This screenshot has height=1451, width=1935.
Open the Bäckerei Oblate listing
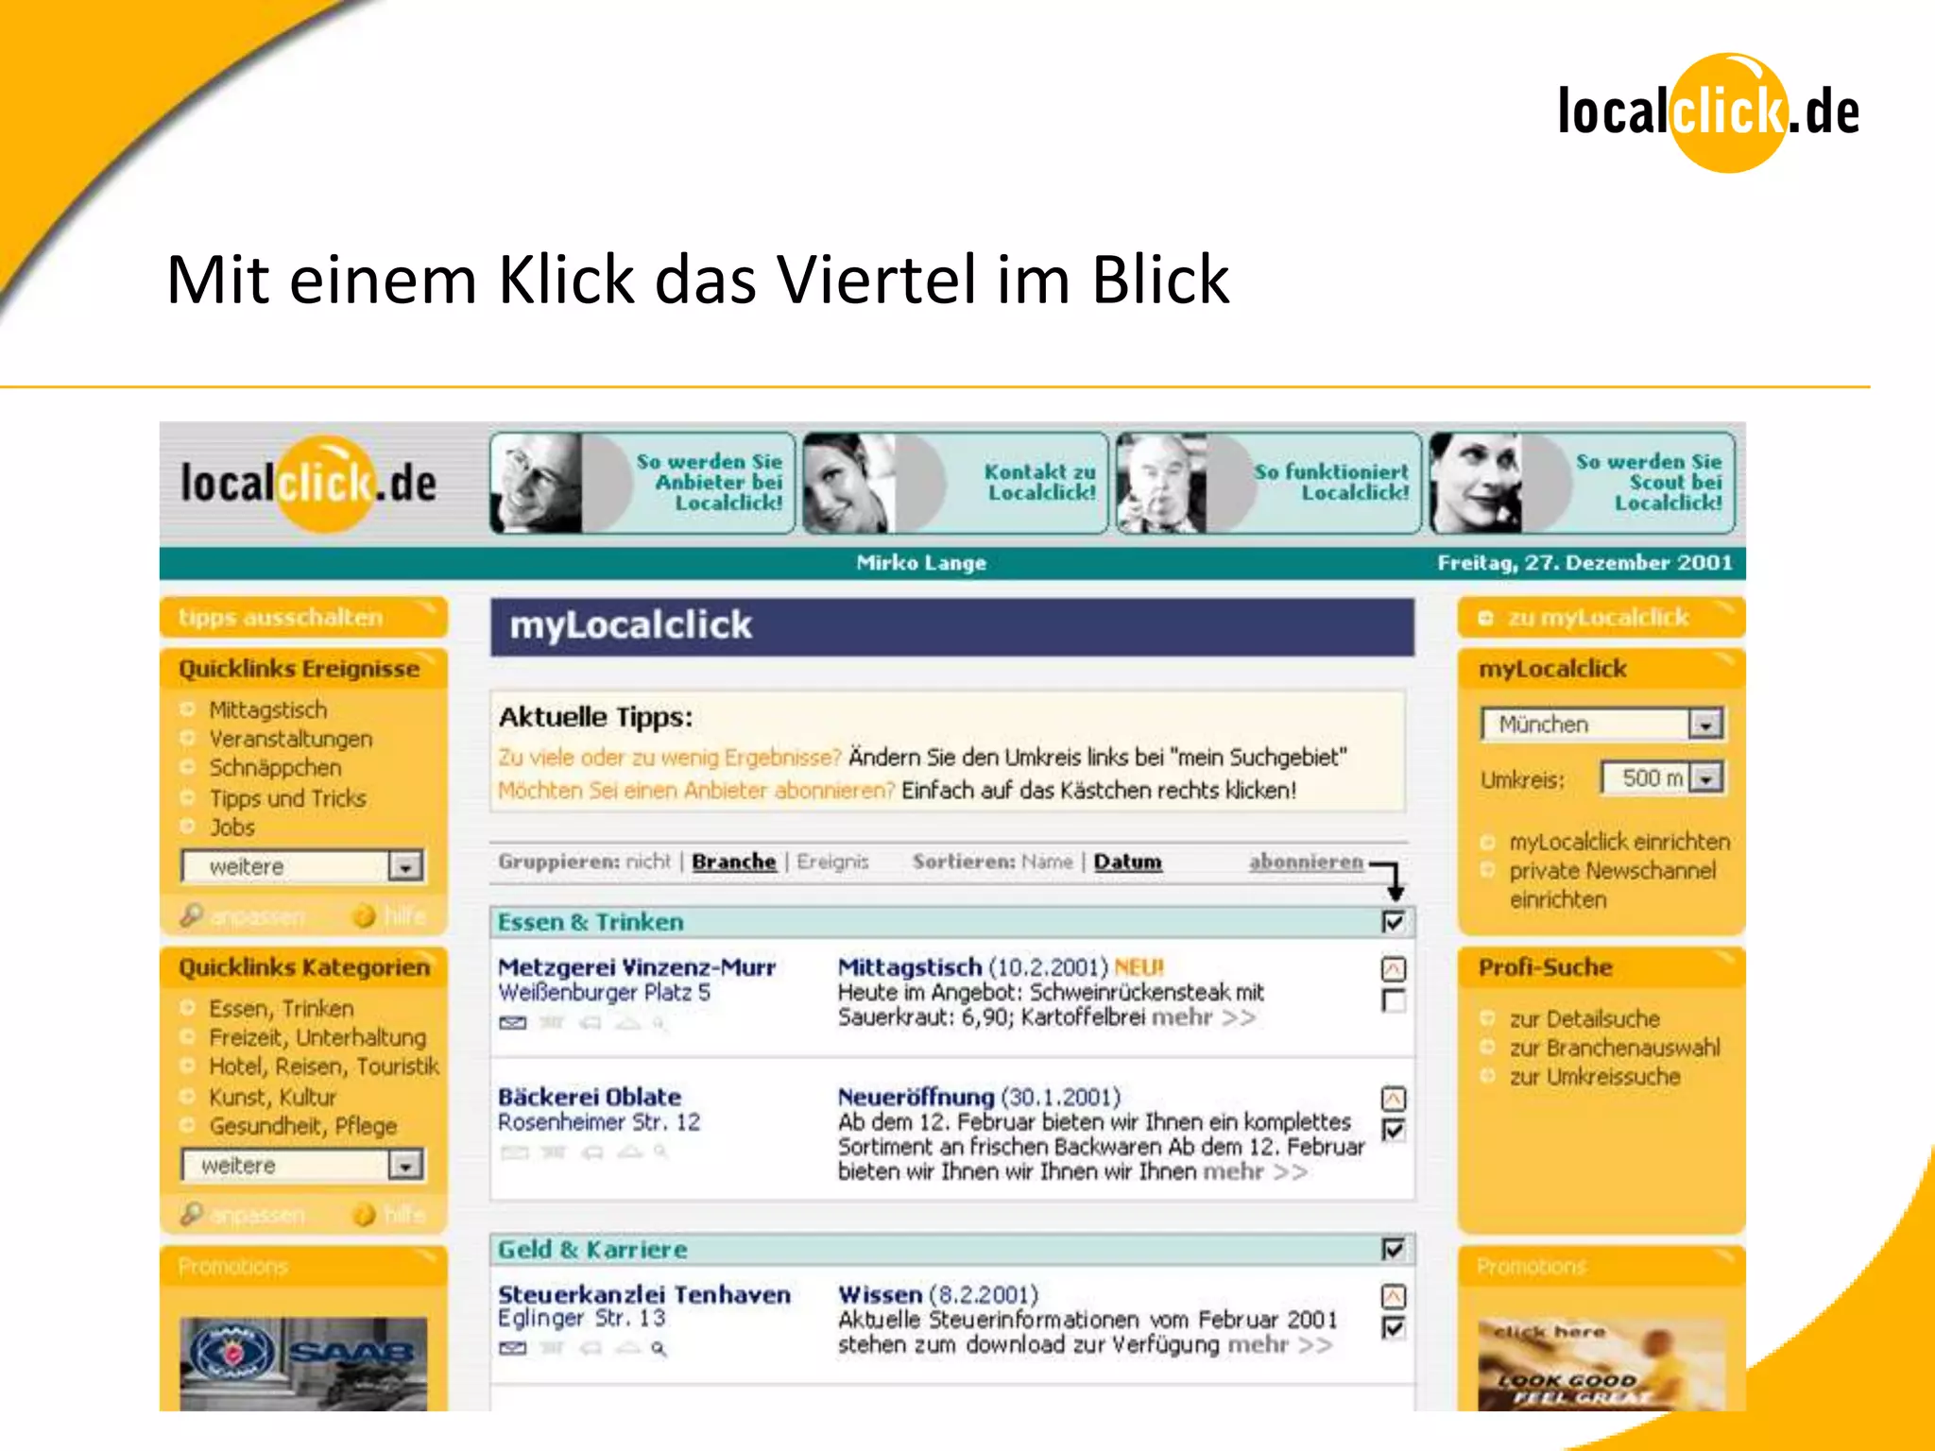pyautogui.click(x=590, y=1097)
